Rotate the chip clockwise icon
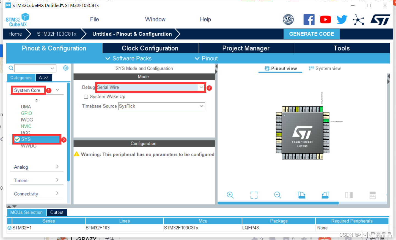 point(301,195)
